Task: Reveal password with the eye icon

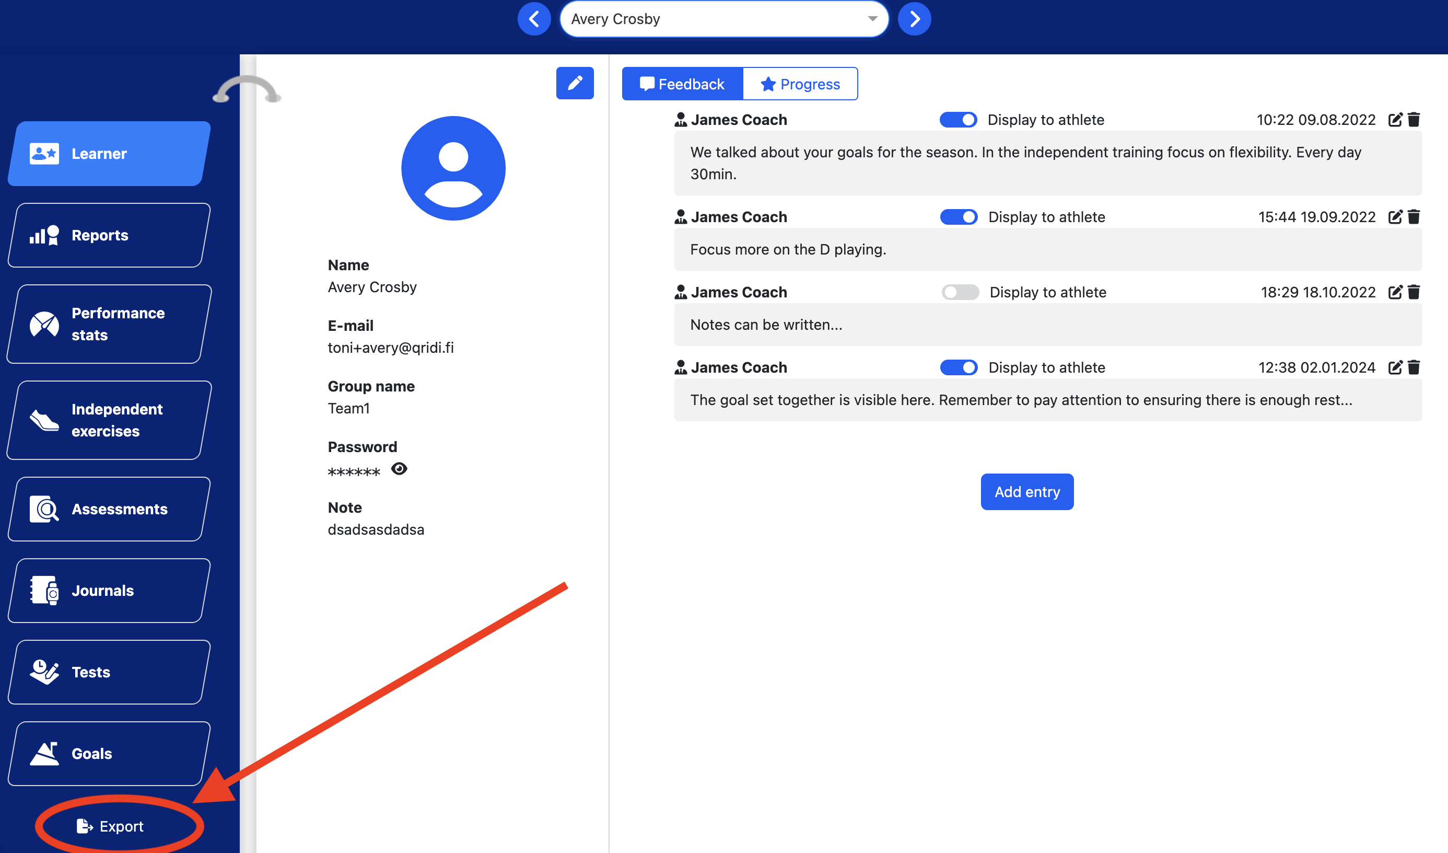Action: (x=399, y=469)
